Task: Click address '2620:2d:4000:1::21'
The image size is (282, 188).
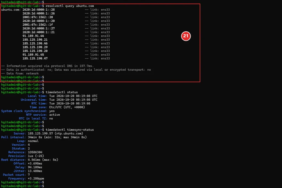Action: [x=39, y=32]
